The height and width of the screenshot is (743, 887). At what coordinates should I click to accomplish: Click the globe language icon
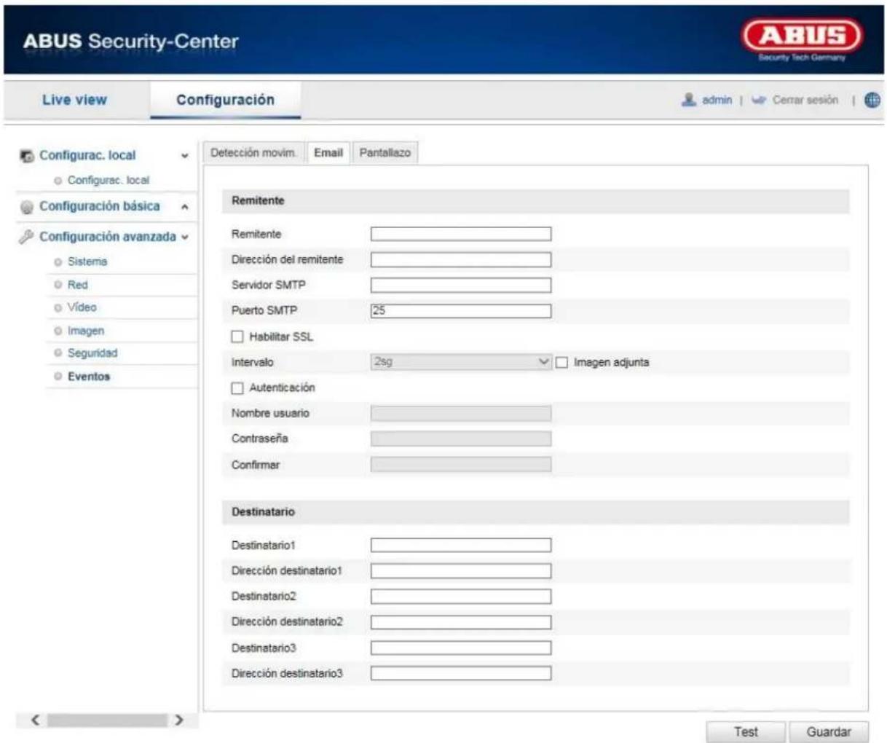[872, 101]
